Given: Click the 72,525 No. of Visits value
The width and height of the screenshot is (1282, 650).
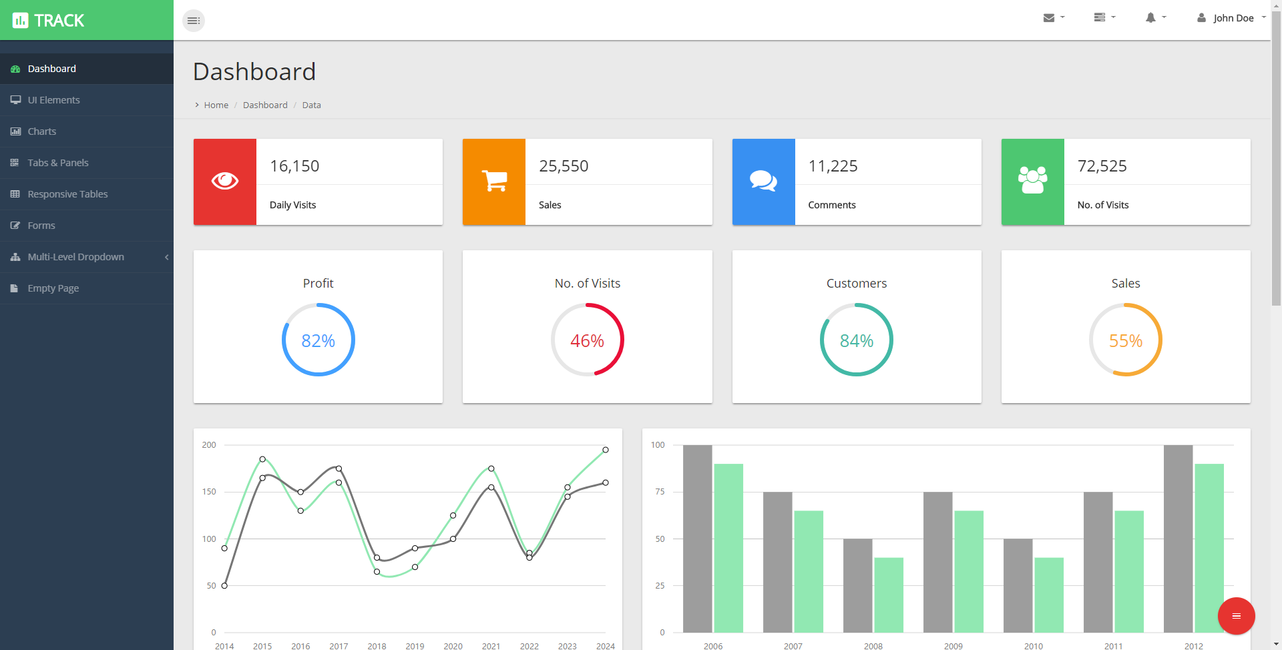Looking at the screenshot, I should pyautogui.click(x=1102, y=166).
